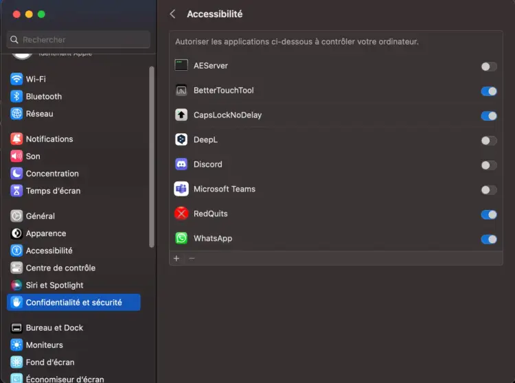
Task: Click the Réseau globe icon
Action: pos(16,113)
